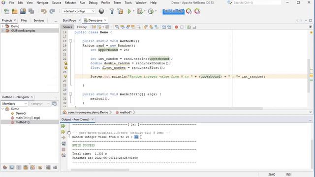Expand the Demo project node

[2, 26]
